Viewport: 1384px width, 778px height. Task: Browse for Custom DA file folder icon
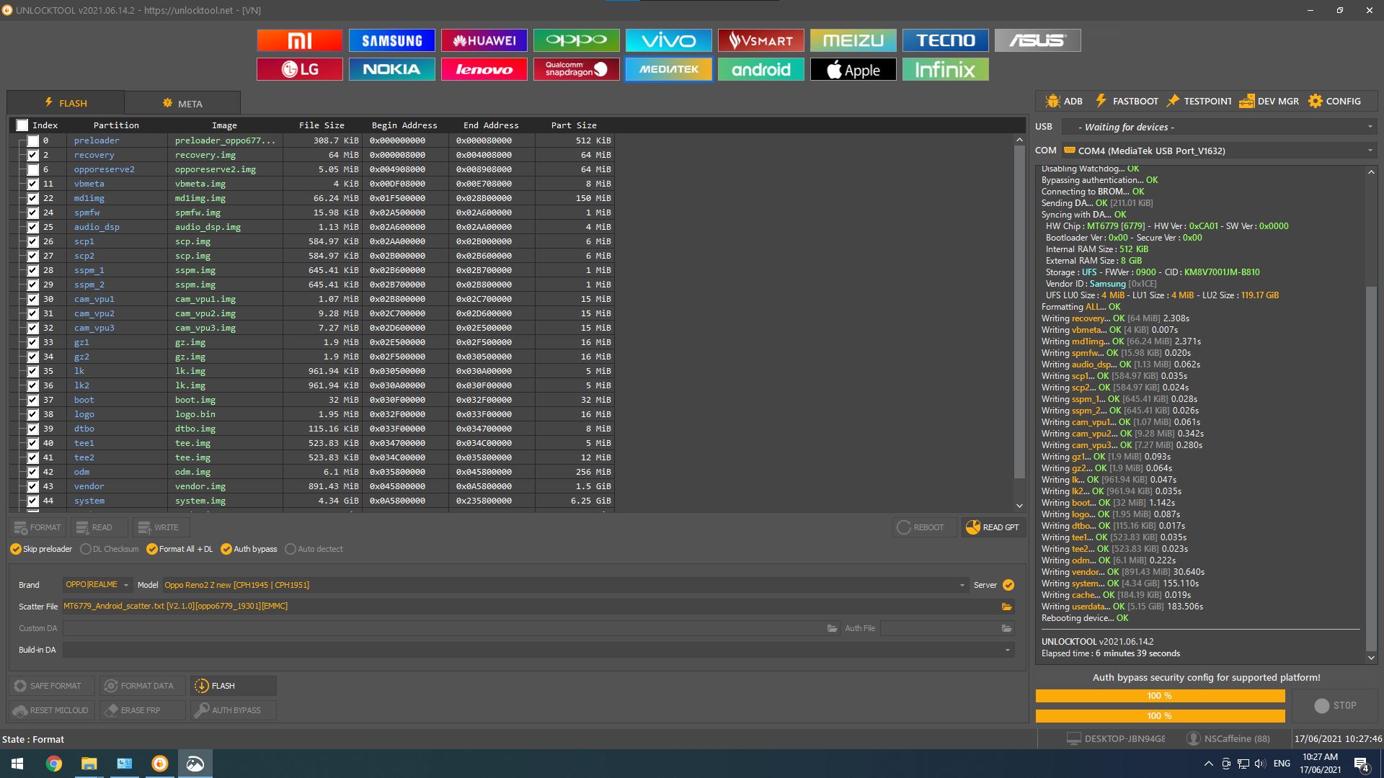[x=833, y=628]
